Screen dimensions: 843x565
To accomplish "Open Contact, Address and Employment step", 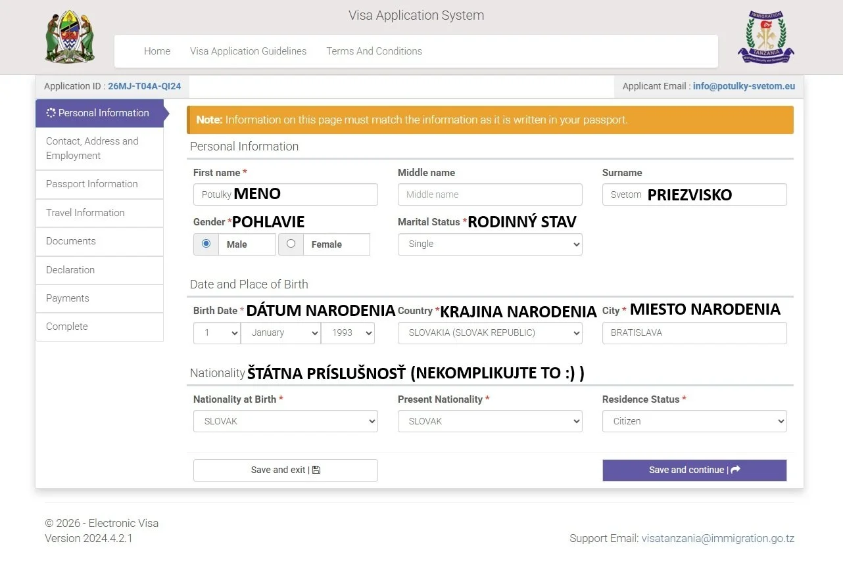I will pos(99,148).
